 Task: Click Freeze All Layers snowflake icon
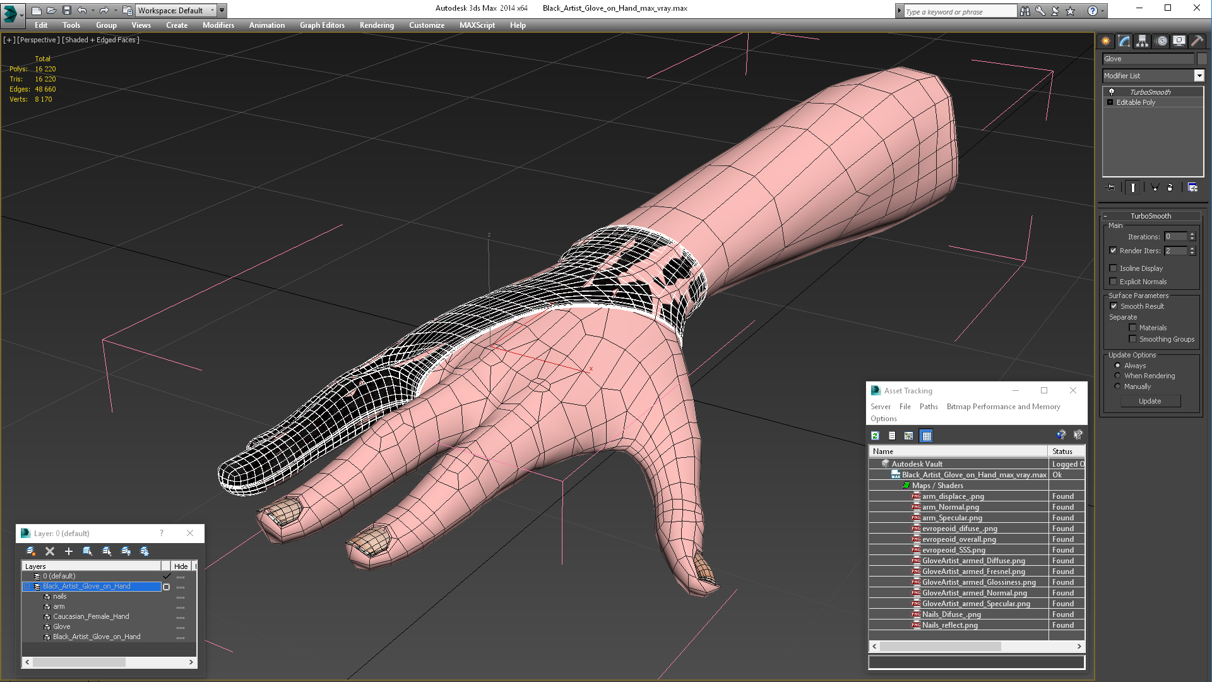145,551
